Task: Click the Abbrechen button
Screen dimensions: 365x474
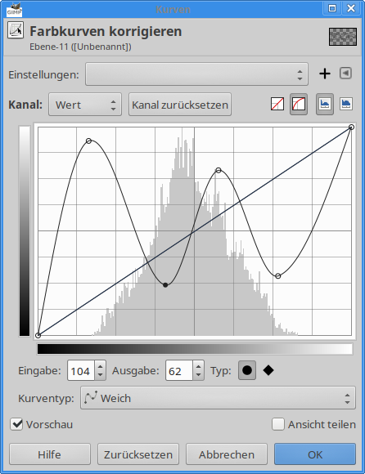Action: point(227,454)
